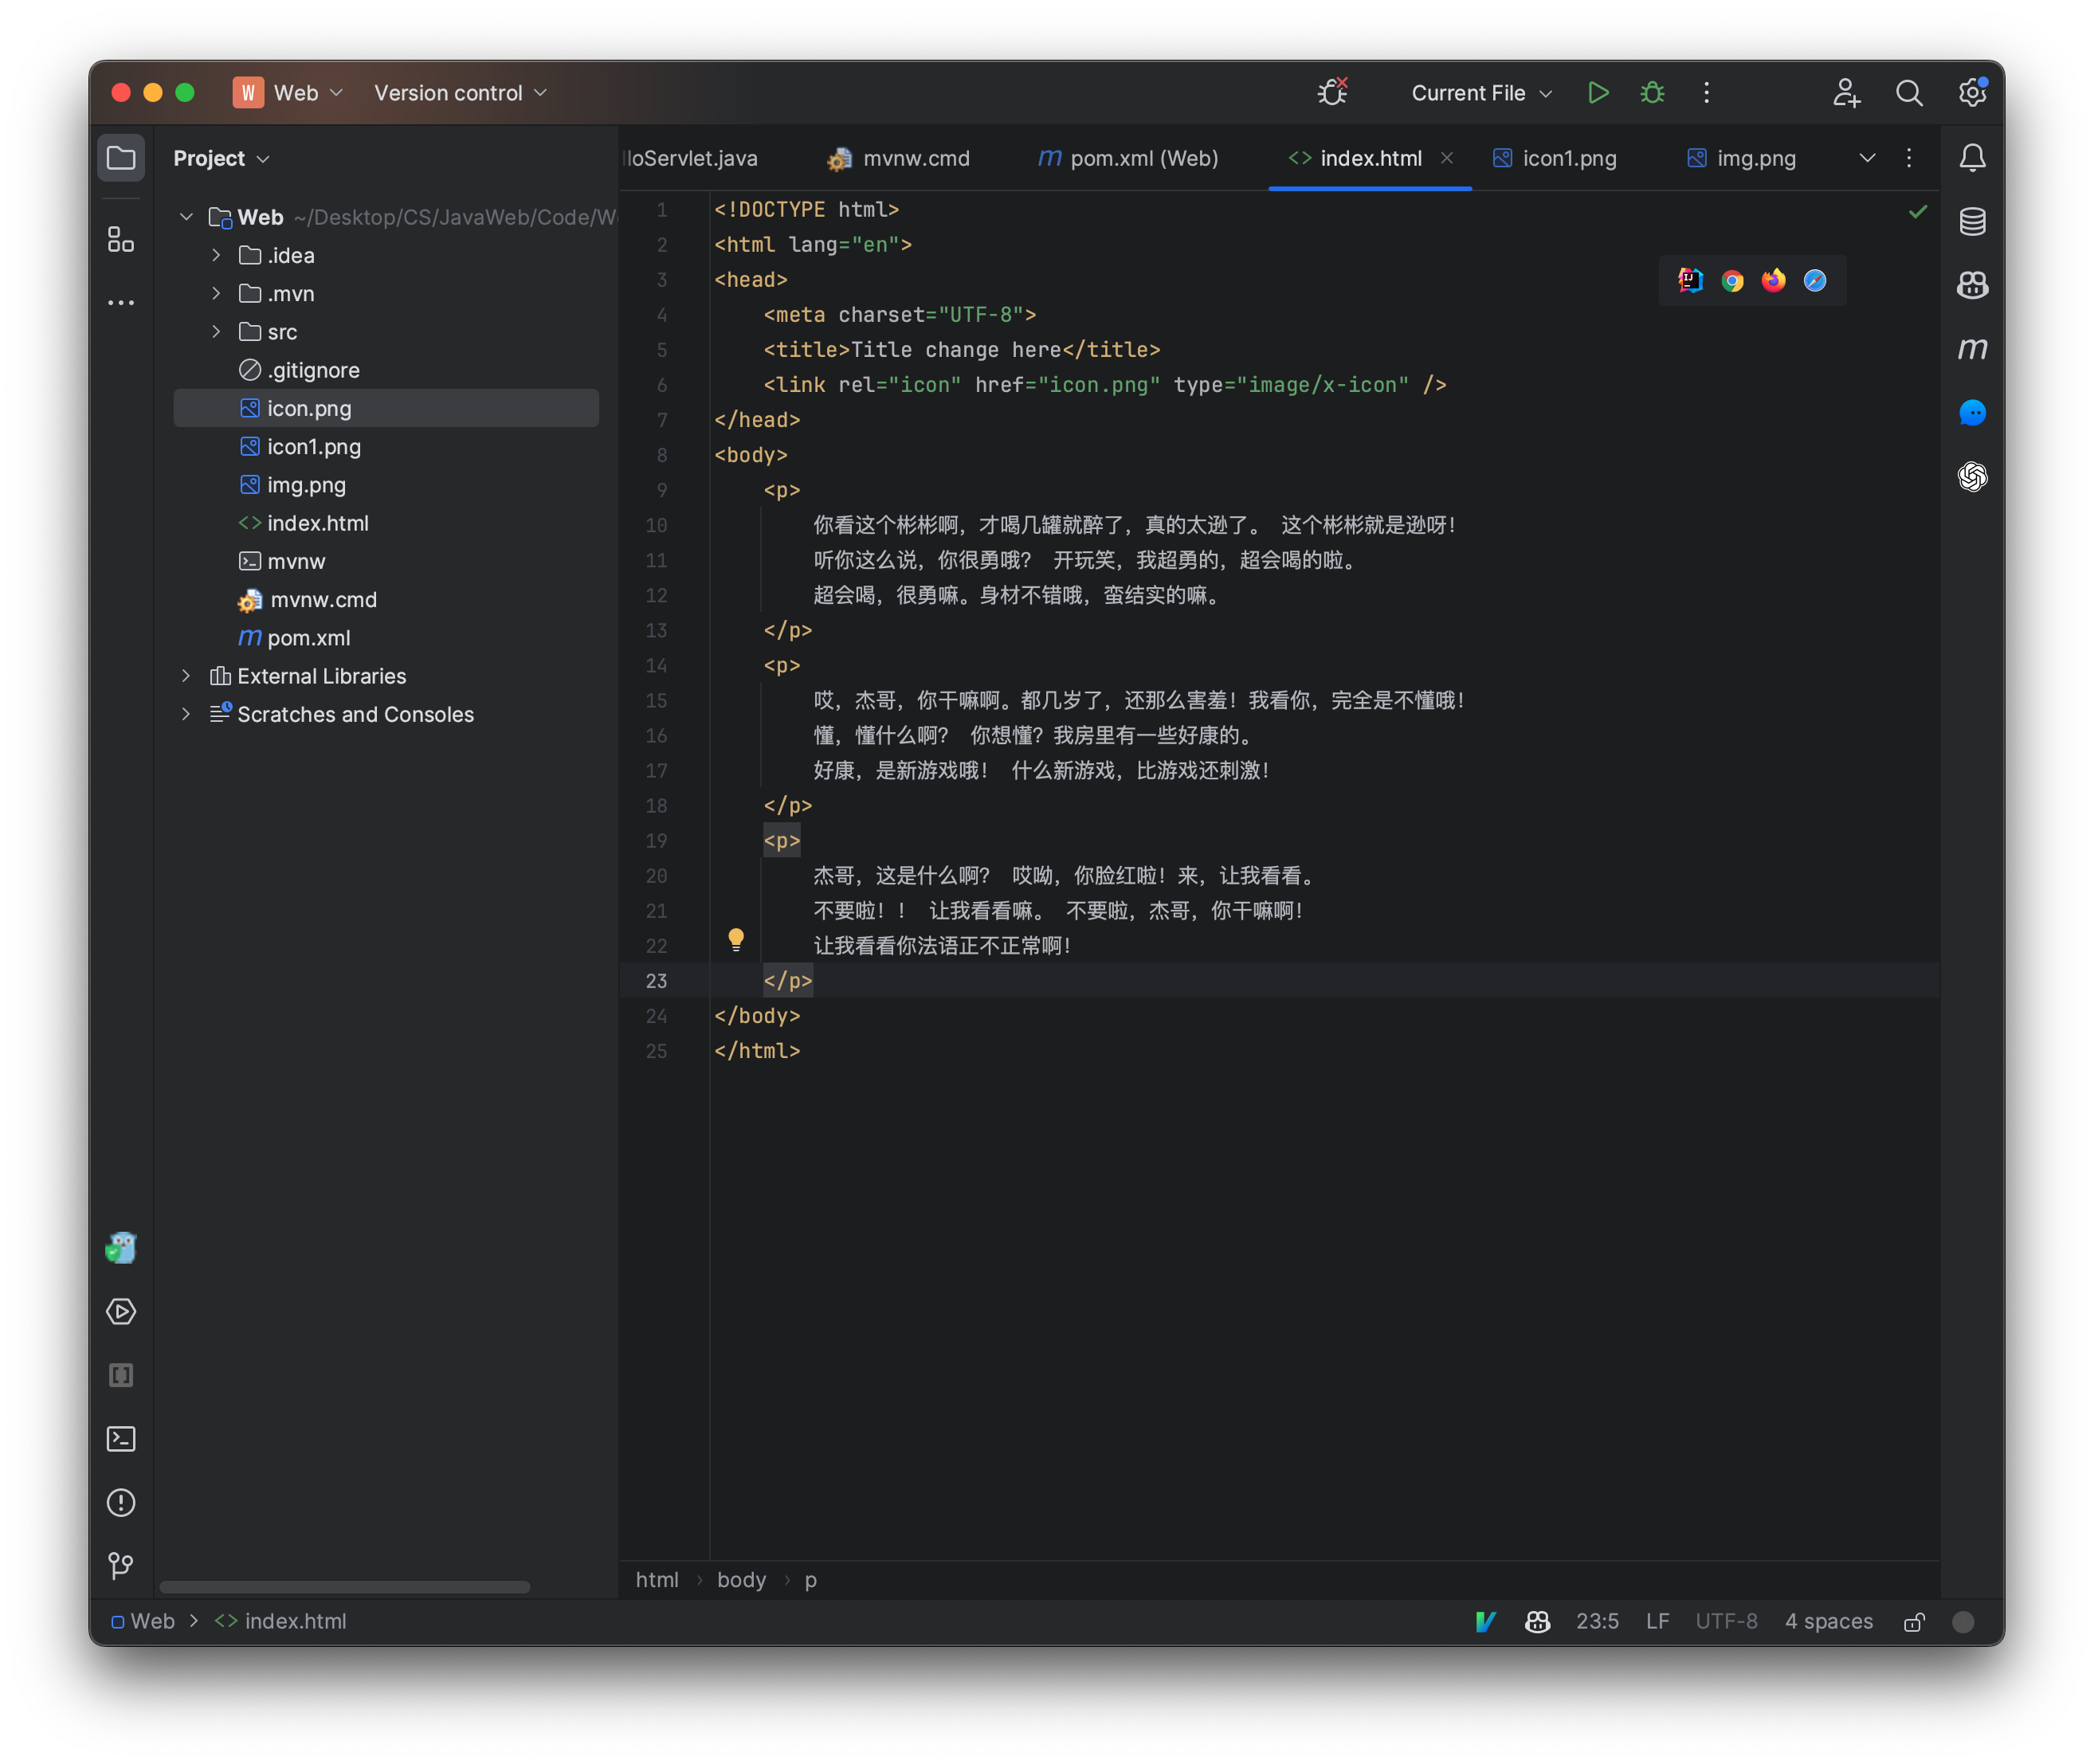Image resolution: width=2094 pixels, height=1764 pixels.
Task: Debug the current file with bug icon
Action: click(1652, 93)
